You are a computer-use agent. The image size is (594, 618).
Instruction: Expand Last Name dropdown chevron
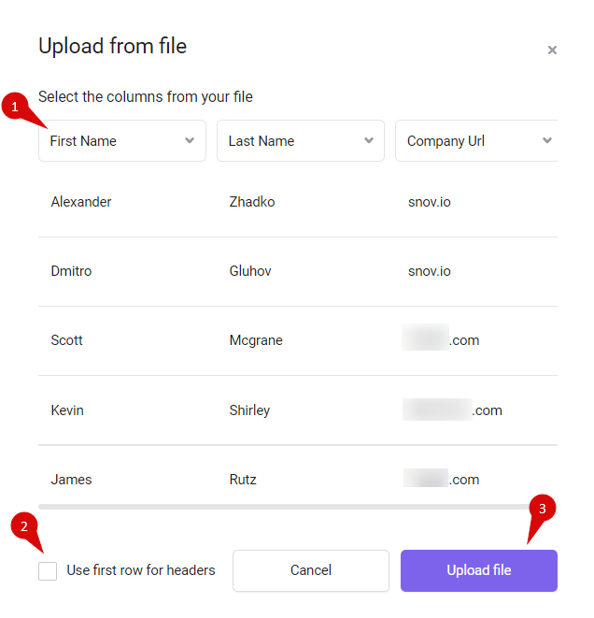(368, 140)
